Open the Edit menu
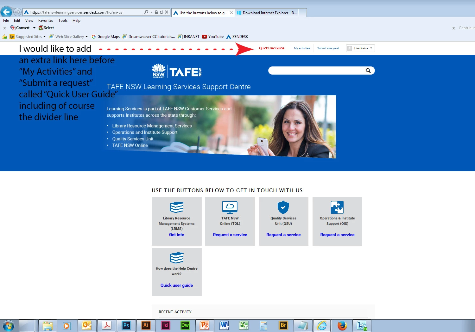The image size is (475, 332). (x=17, y=21)
